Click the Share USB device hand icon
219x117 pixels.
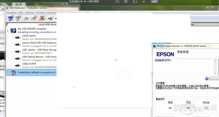(x=26, y=19)
